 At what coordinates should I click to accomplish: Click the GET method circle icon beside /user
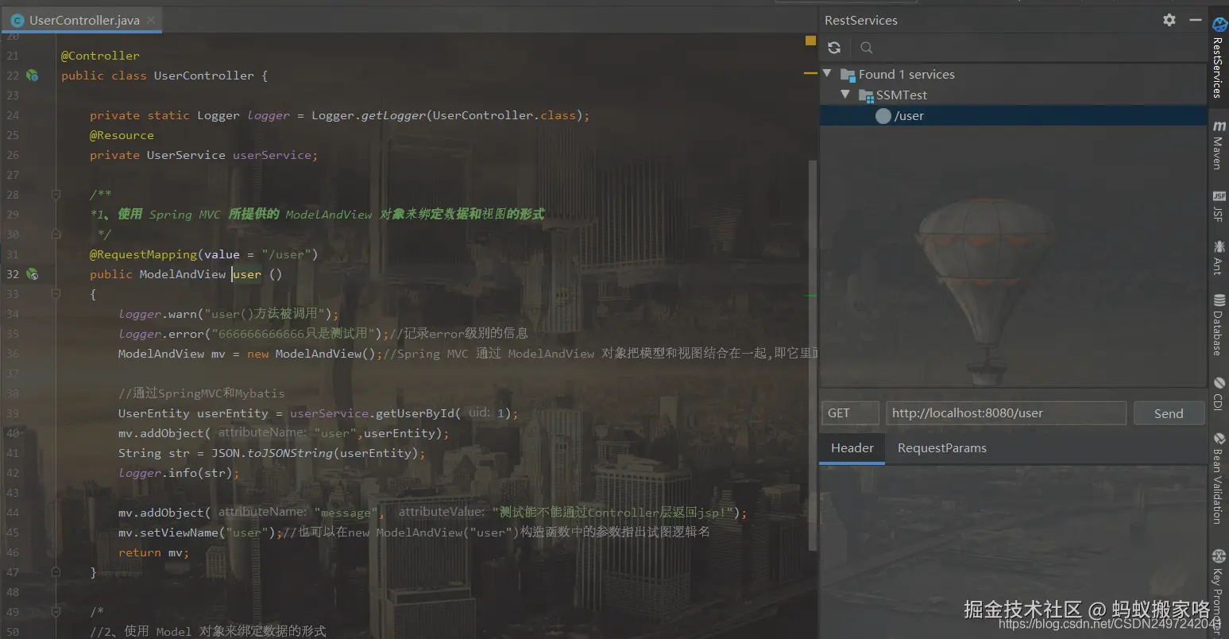tap(883, 116)
